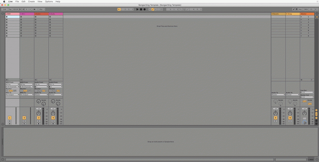319x162 pixels.
Task: Deactivate track 2 with its Track Activator
Action: pyautogui.click(x=24, y=118)
